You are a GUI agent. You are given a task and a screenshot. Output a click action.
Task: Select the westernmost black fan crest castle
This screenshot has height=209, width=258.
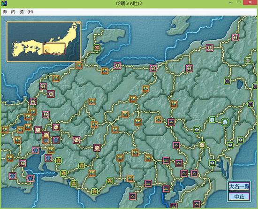(x=197, y=130)
